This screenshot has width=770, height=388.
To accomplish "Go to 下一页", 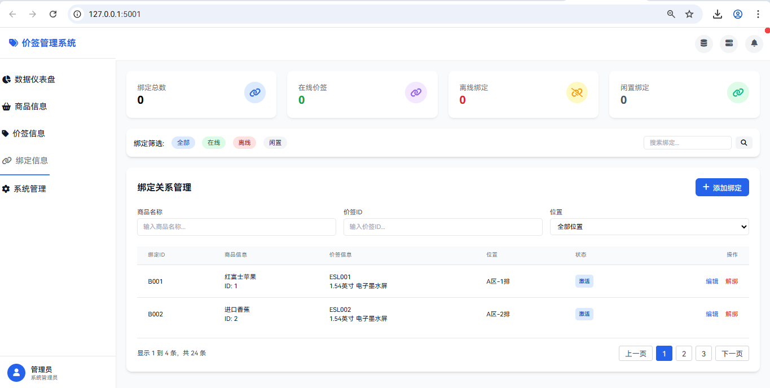I will click(732, 354).
